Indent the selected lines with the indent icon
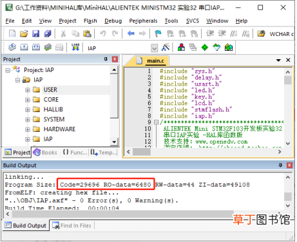297x242 pixels. coord(210,33)
